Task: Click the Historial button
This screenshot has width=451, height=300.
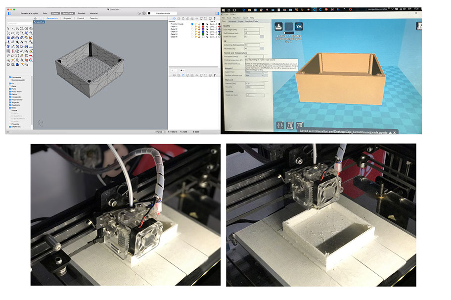Action: [x=94, y=13]
